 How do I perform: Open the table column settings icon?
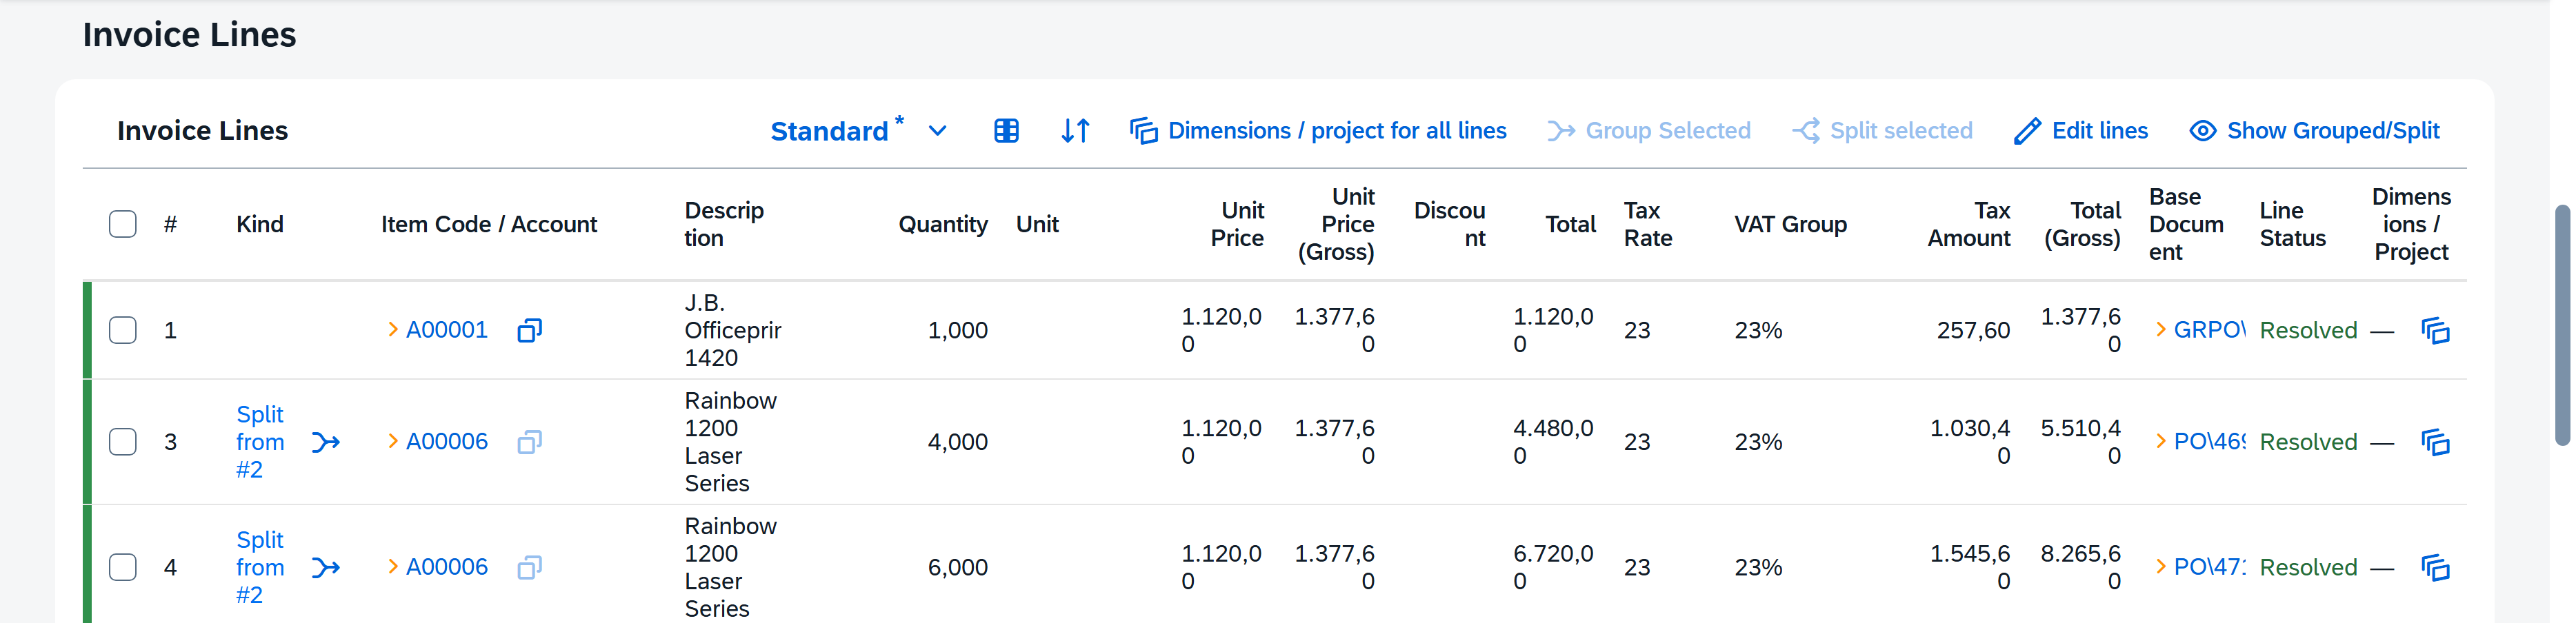point(1006,131)
